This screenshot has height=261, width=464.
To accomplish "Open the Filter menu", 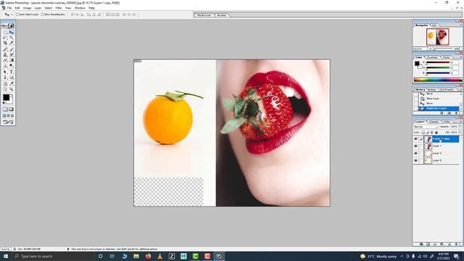I will [59, 8].
